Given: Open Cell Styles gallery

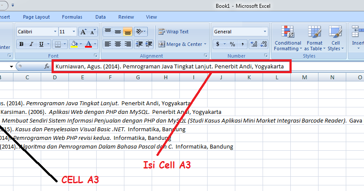Looking at the screenshot, I should click(335, 38).
